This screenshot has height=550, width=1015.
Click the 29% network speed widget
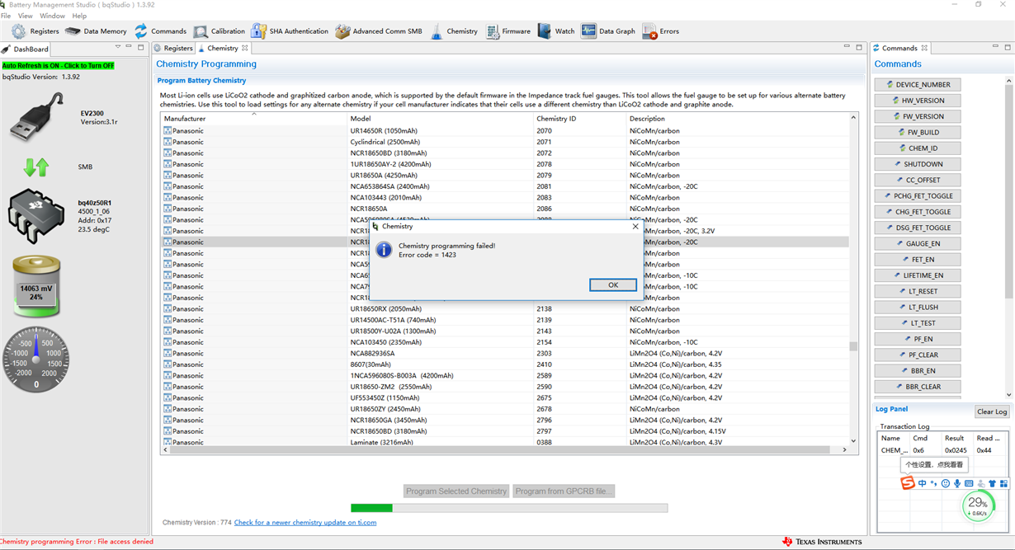[978, 505]
